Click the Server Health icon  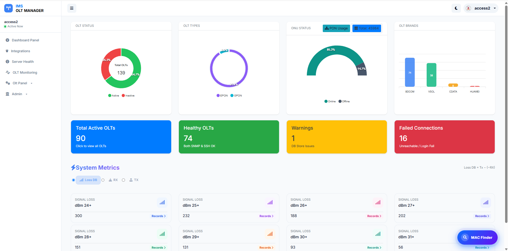[7, 61]
